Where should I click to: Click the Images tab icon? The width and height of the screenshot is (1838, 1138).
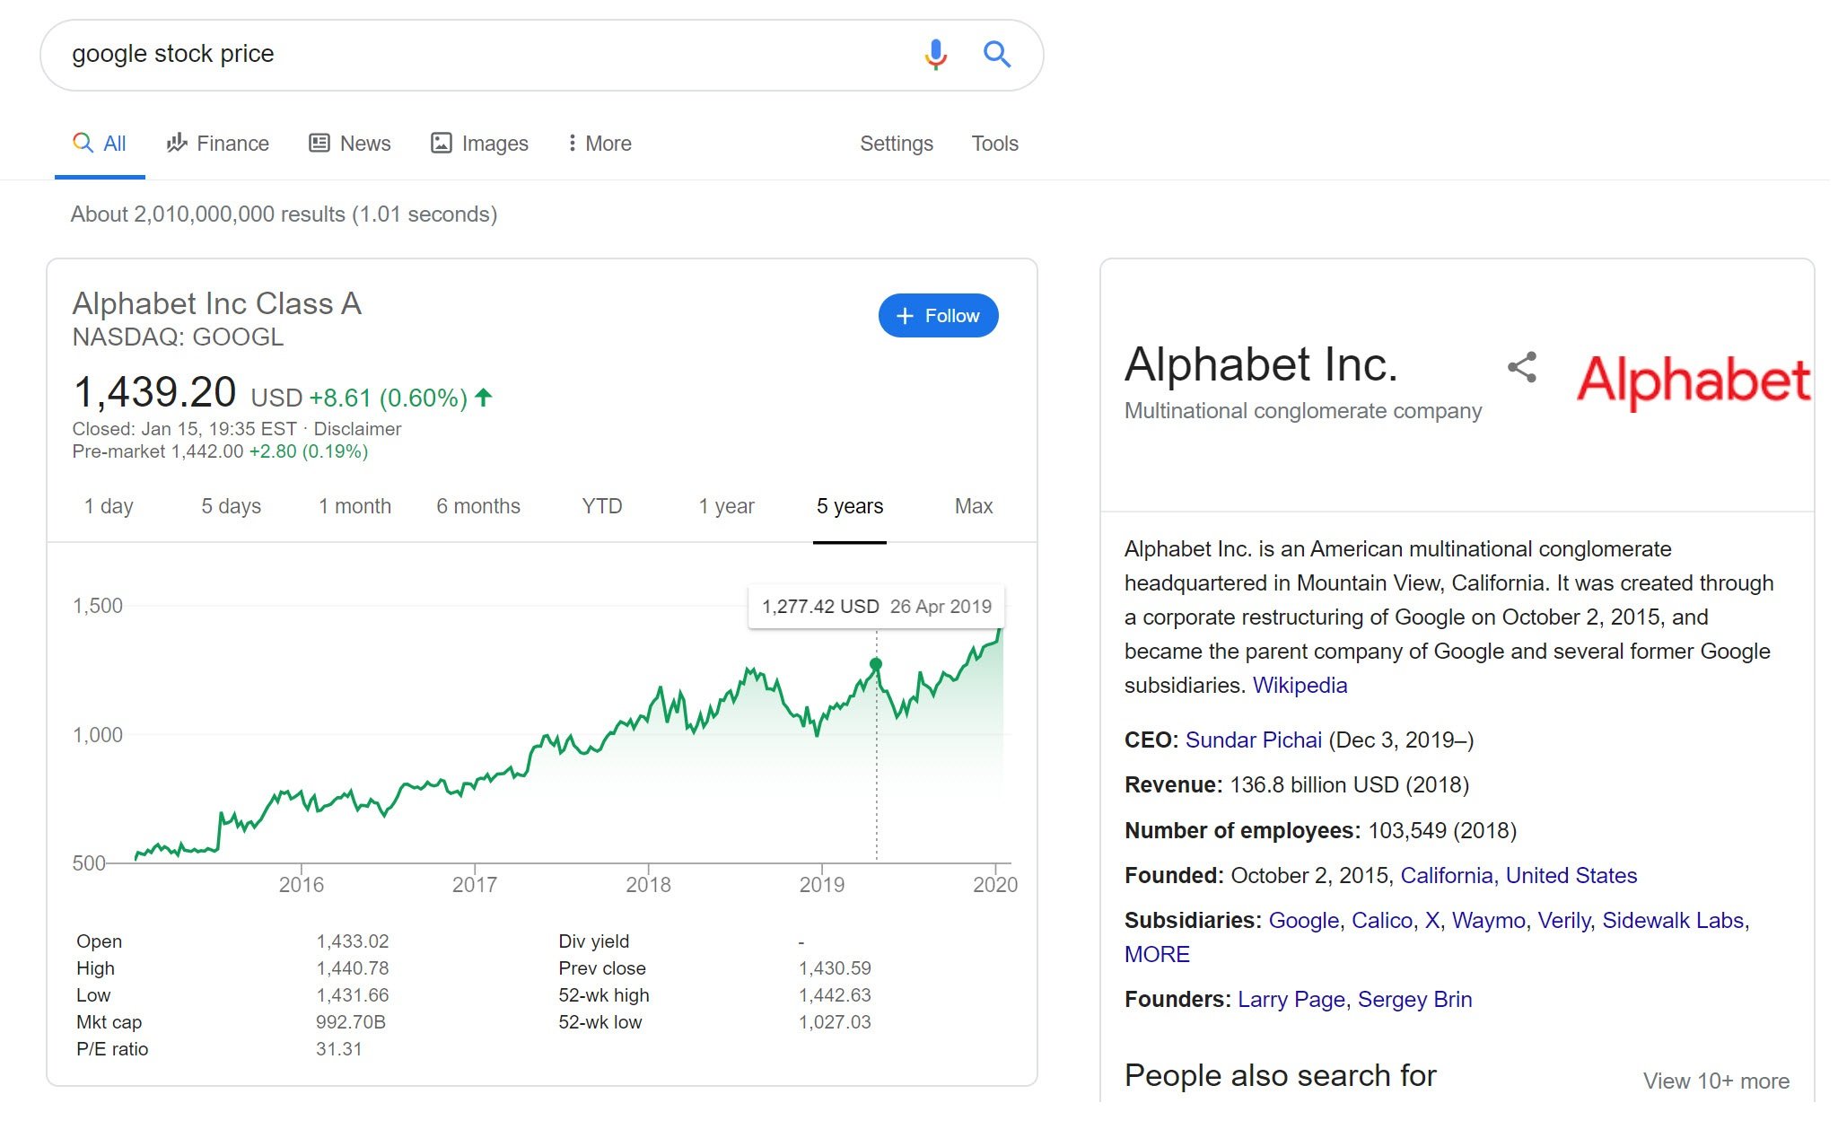(x=440, y=143)
